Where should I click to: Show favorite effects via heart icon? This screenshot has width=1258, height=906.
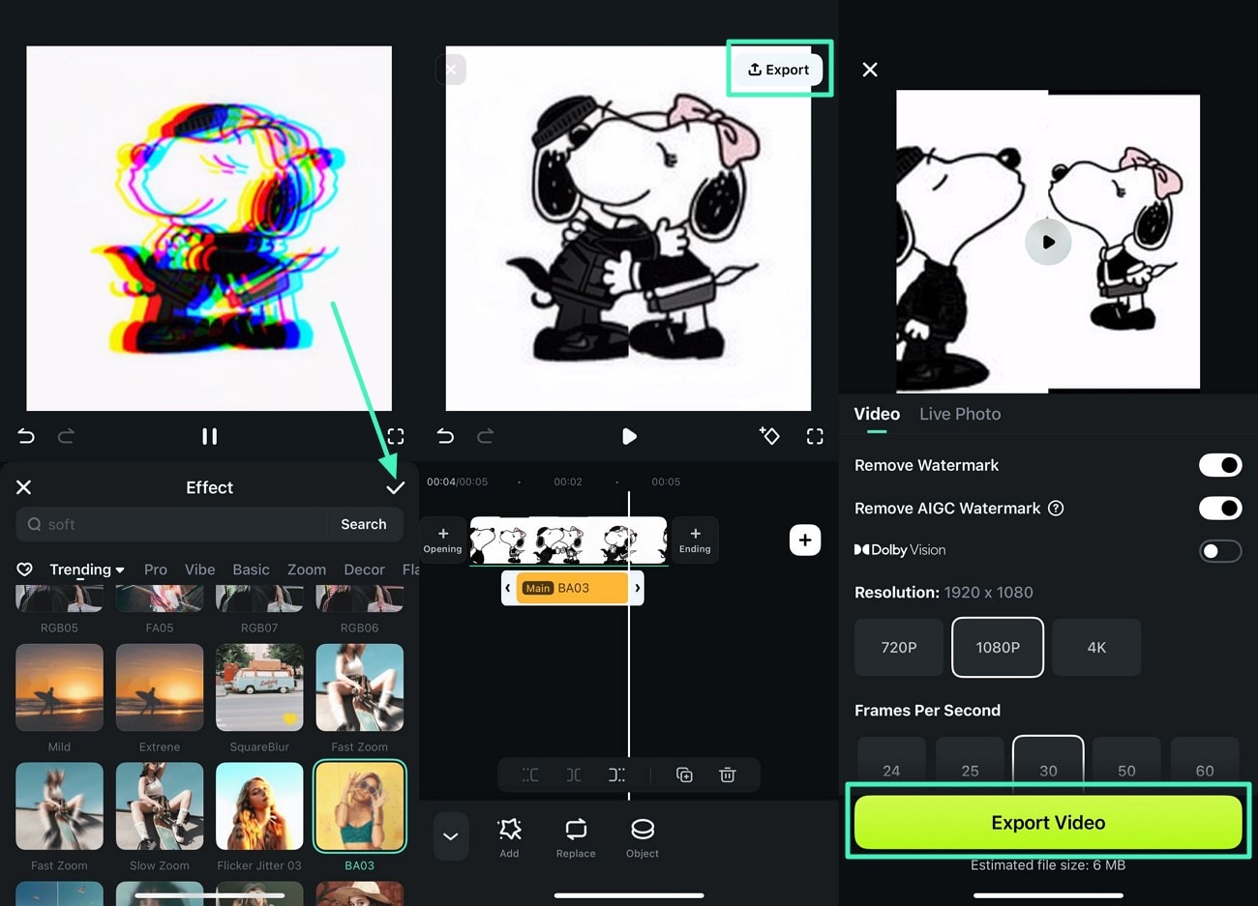(x=25, y=570)
